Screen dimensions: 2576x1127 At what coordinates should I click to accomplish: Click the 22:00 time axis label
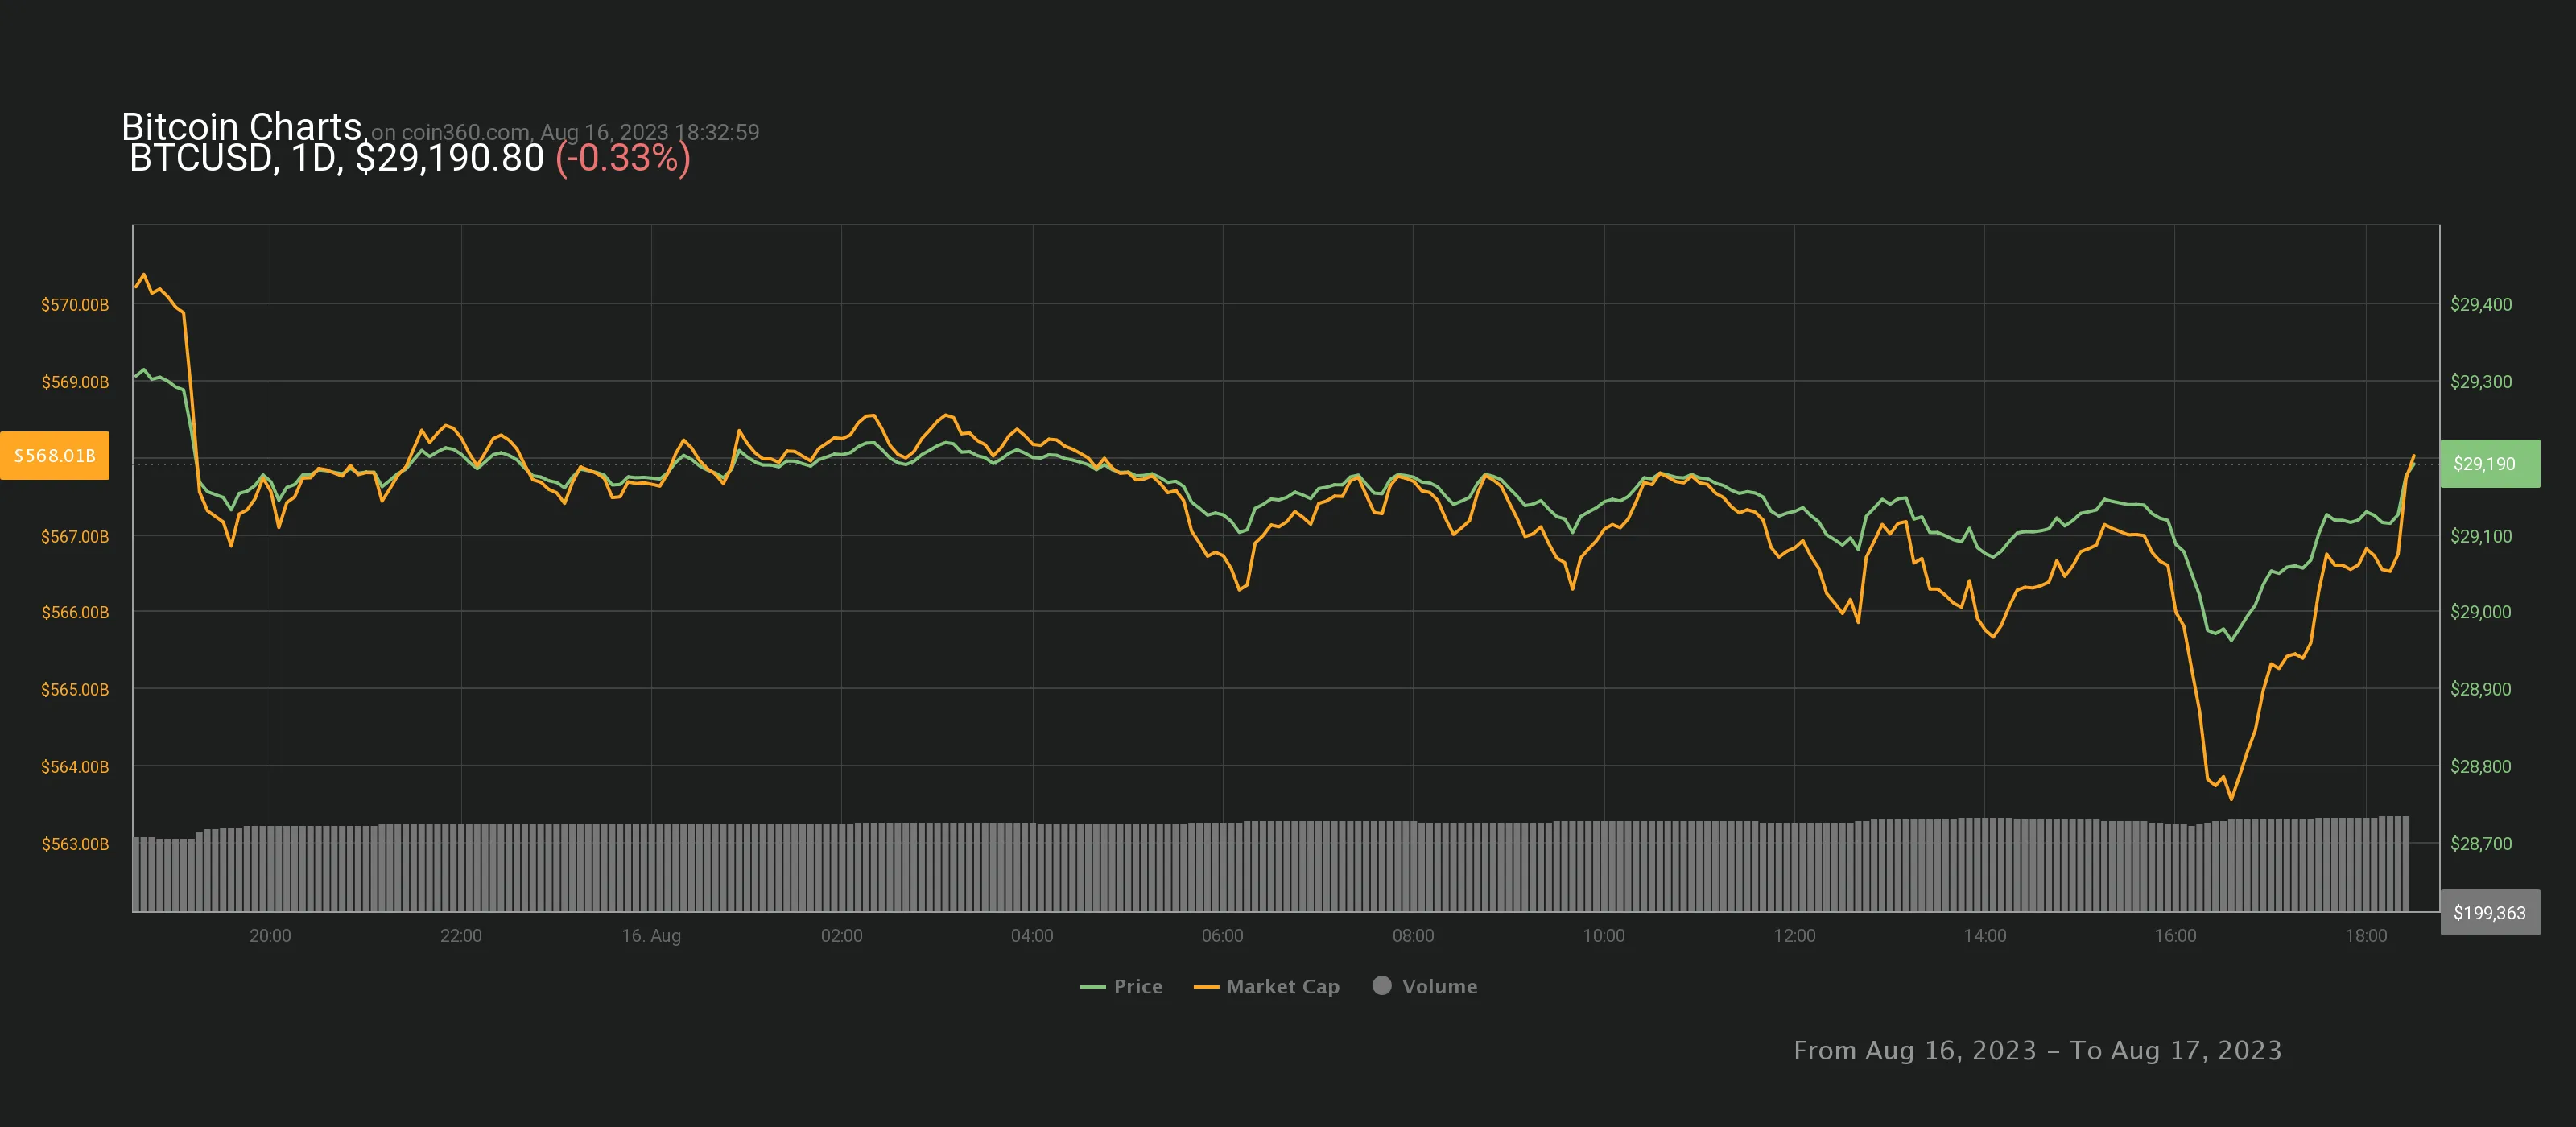(x=461, y=936)
